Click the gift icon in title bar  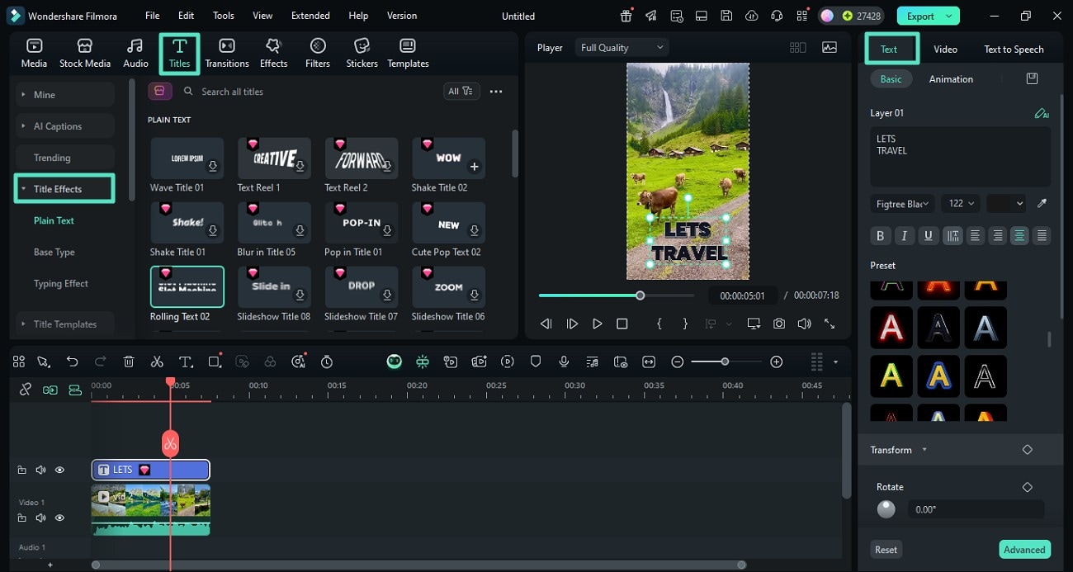tap(626, 16)
